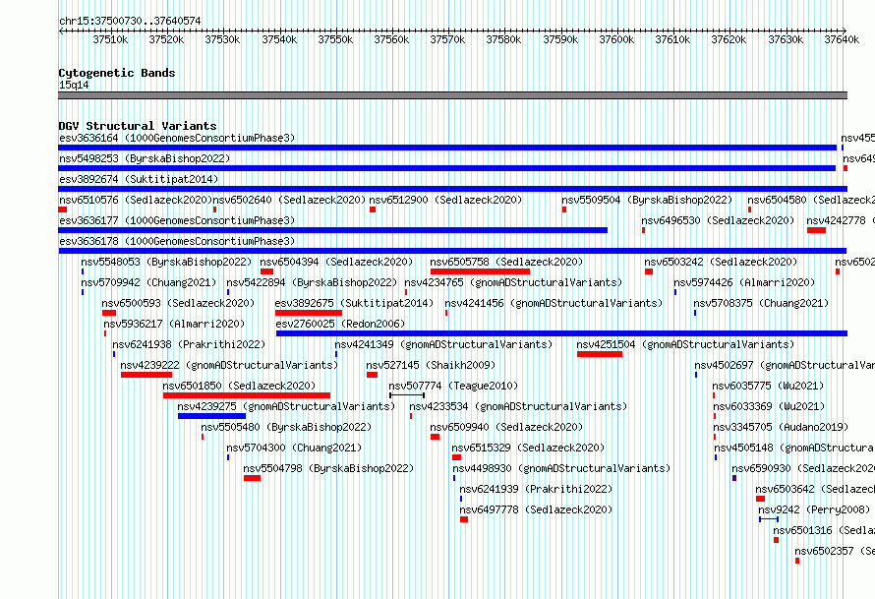
Task: Click the red bar under esv3892675
Action: pyautogui.click(x=309, y=313)
